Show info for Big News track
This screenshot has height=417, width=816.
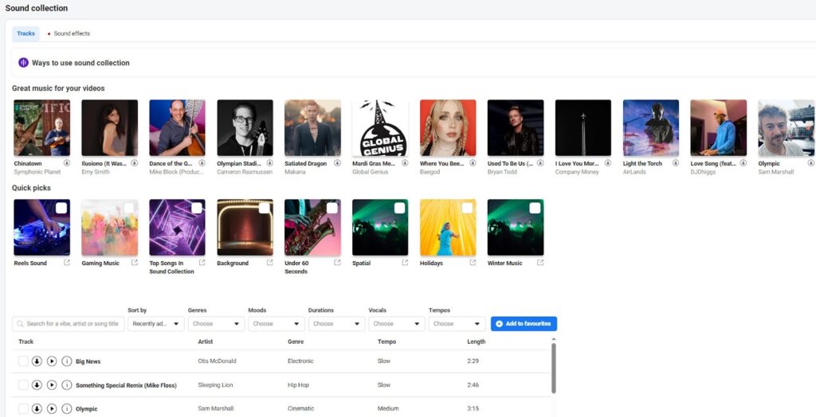coord(67,361)
